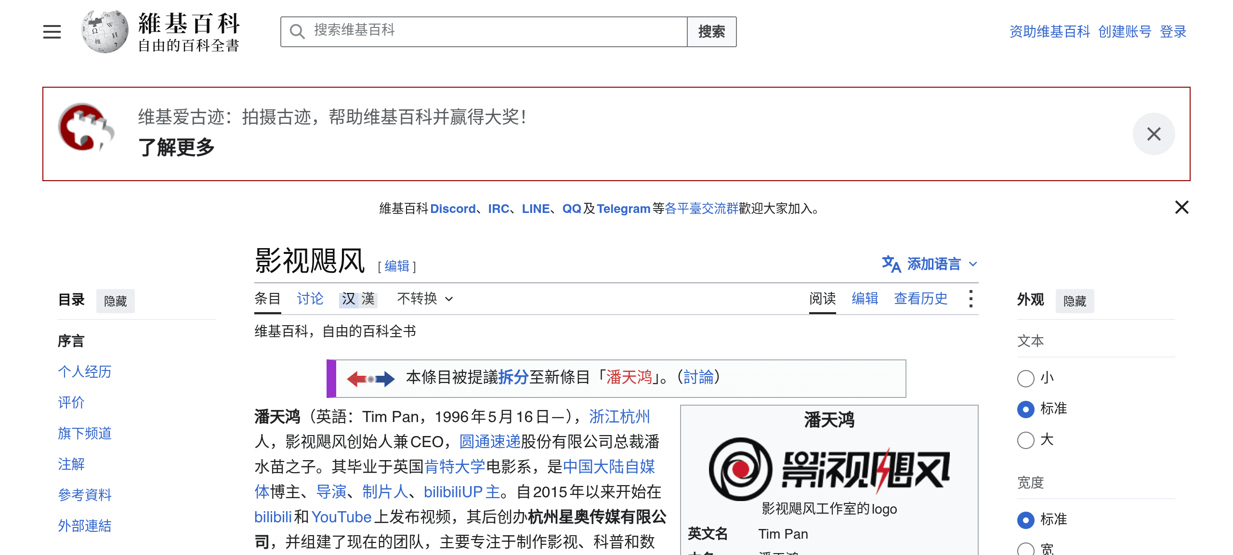Open the red 潘天鸿 link in notice

629,377
